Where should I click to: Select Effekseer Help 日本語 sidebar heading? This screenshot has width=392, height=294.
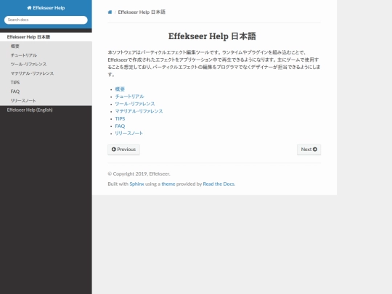[x=28, y=37]
